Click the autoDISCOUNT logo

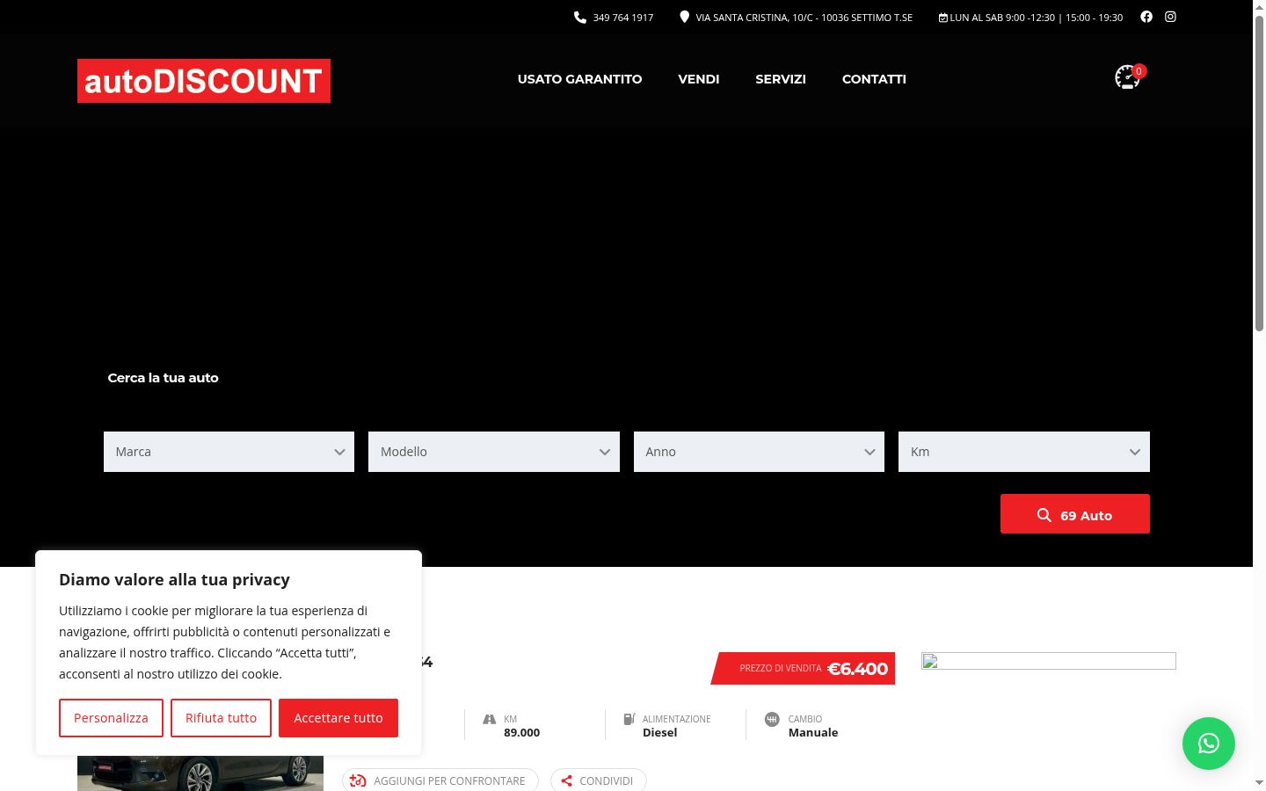tap(204, 81)
